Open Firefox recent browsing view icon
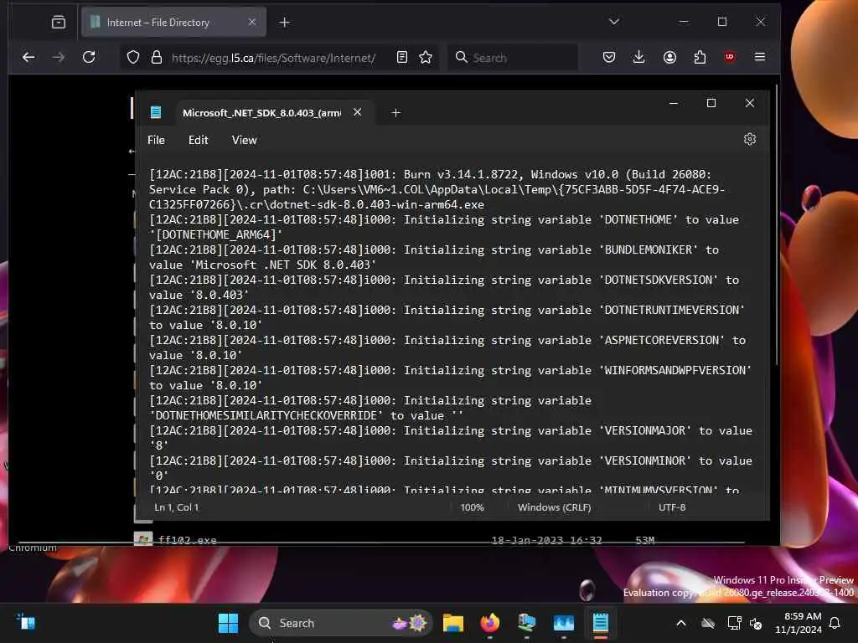This screenshot has width=858, height=643. pos(59,22)
